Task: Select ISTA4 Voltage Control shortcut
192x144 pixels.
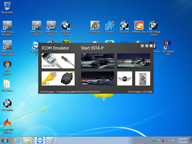Action: 153,28
